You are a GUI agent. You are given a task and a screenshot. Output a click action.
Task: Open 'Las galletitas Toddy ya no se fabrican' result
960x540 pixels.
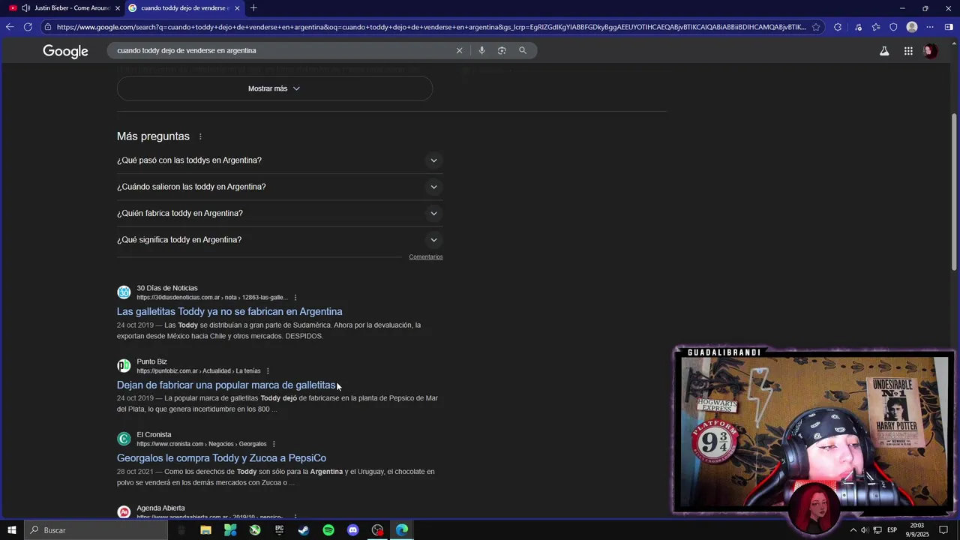[x=229, y=312]
